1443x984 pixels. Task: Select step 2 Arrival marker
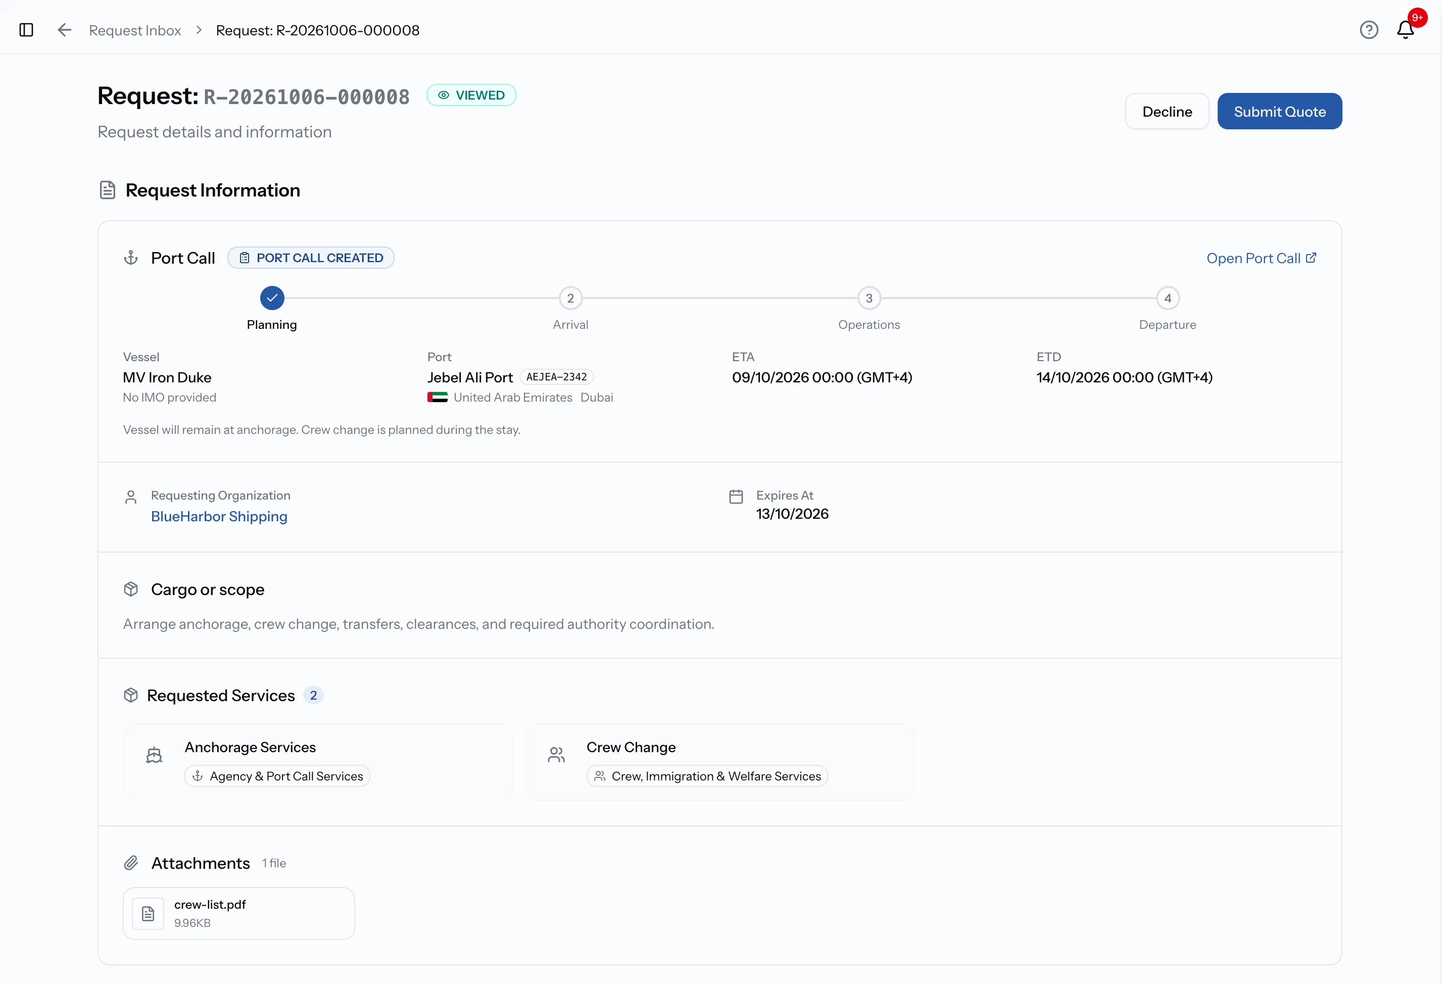[x=570, y=298]
